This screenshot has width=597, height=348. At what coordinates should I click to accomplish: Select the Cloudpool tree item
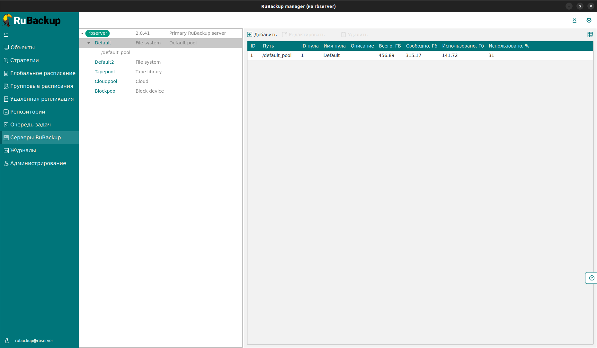tap(106, 81)
